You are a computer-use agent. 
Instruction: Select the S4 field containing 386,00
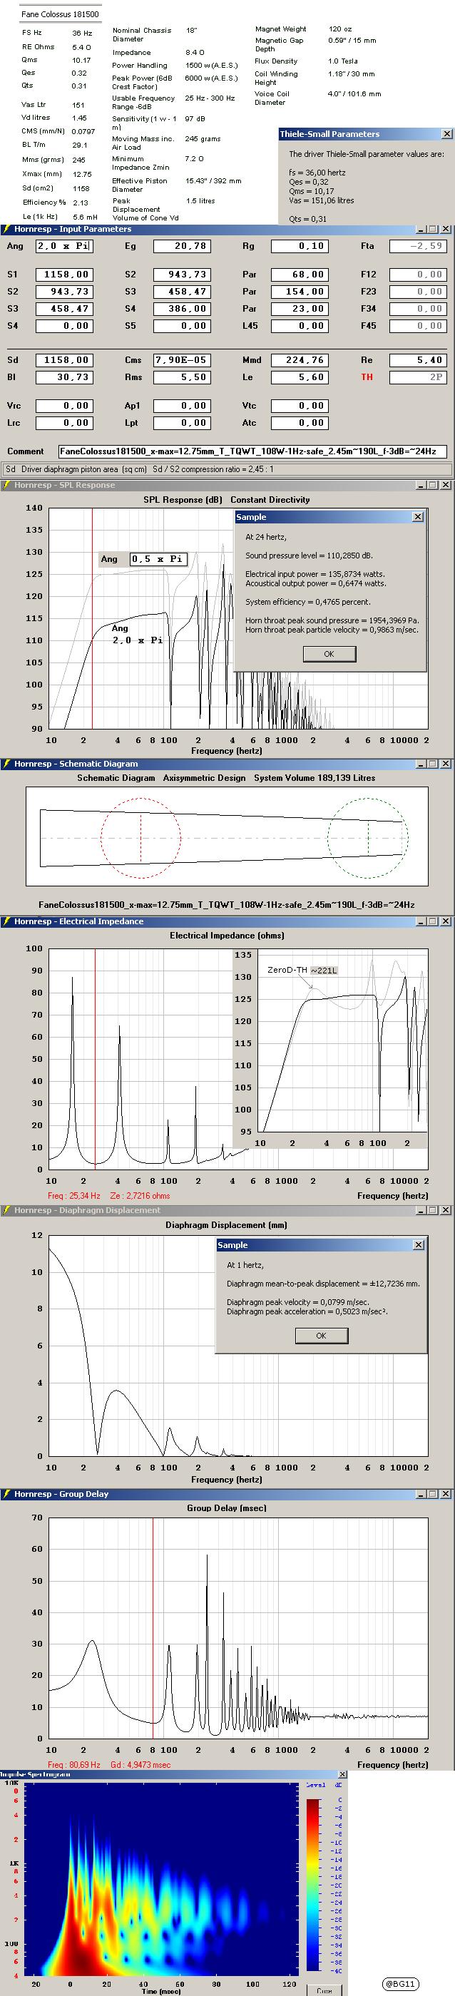tap(182, 308)
